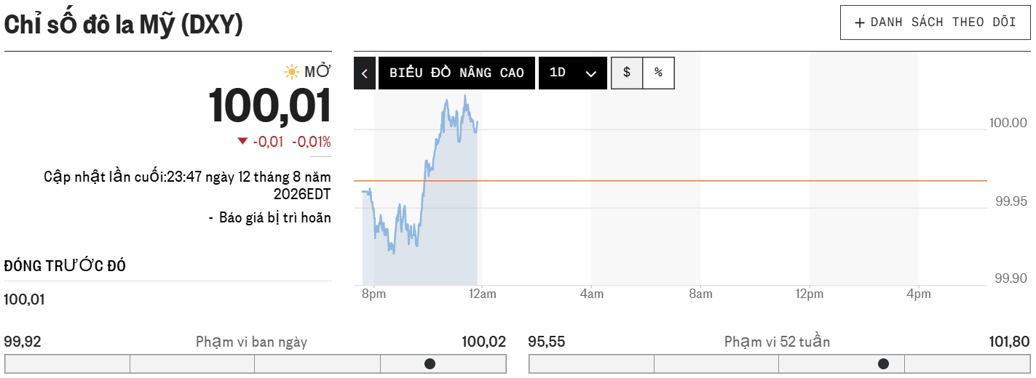
Task: Open the 1D time range dropdown
Action: coord(573,73)
